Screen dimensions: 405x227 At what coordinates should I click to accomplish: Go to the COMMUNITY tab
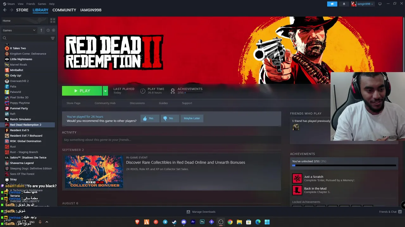[64, 10]
